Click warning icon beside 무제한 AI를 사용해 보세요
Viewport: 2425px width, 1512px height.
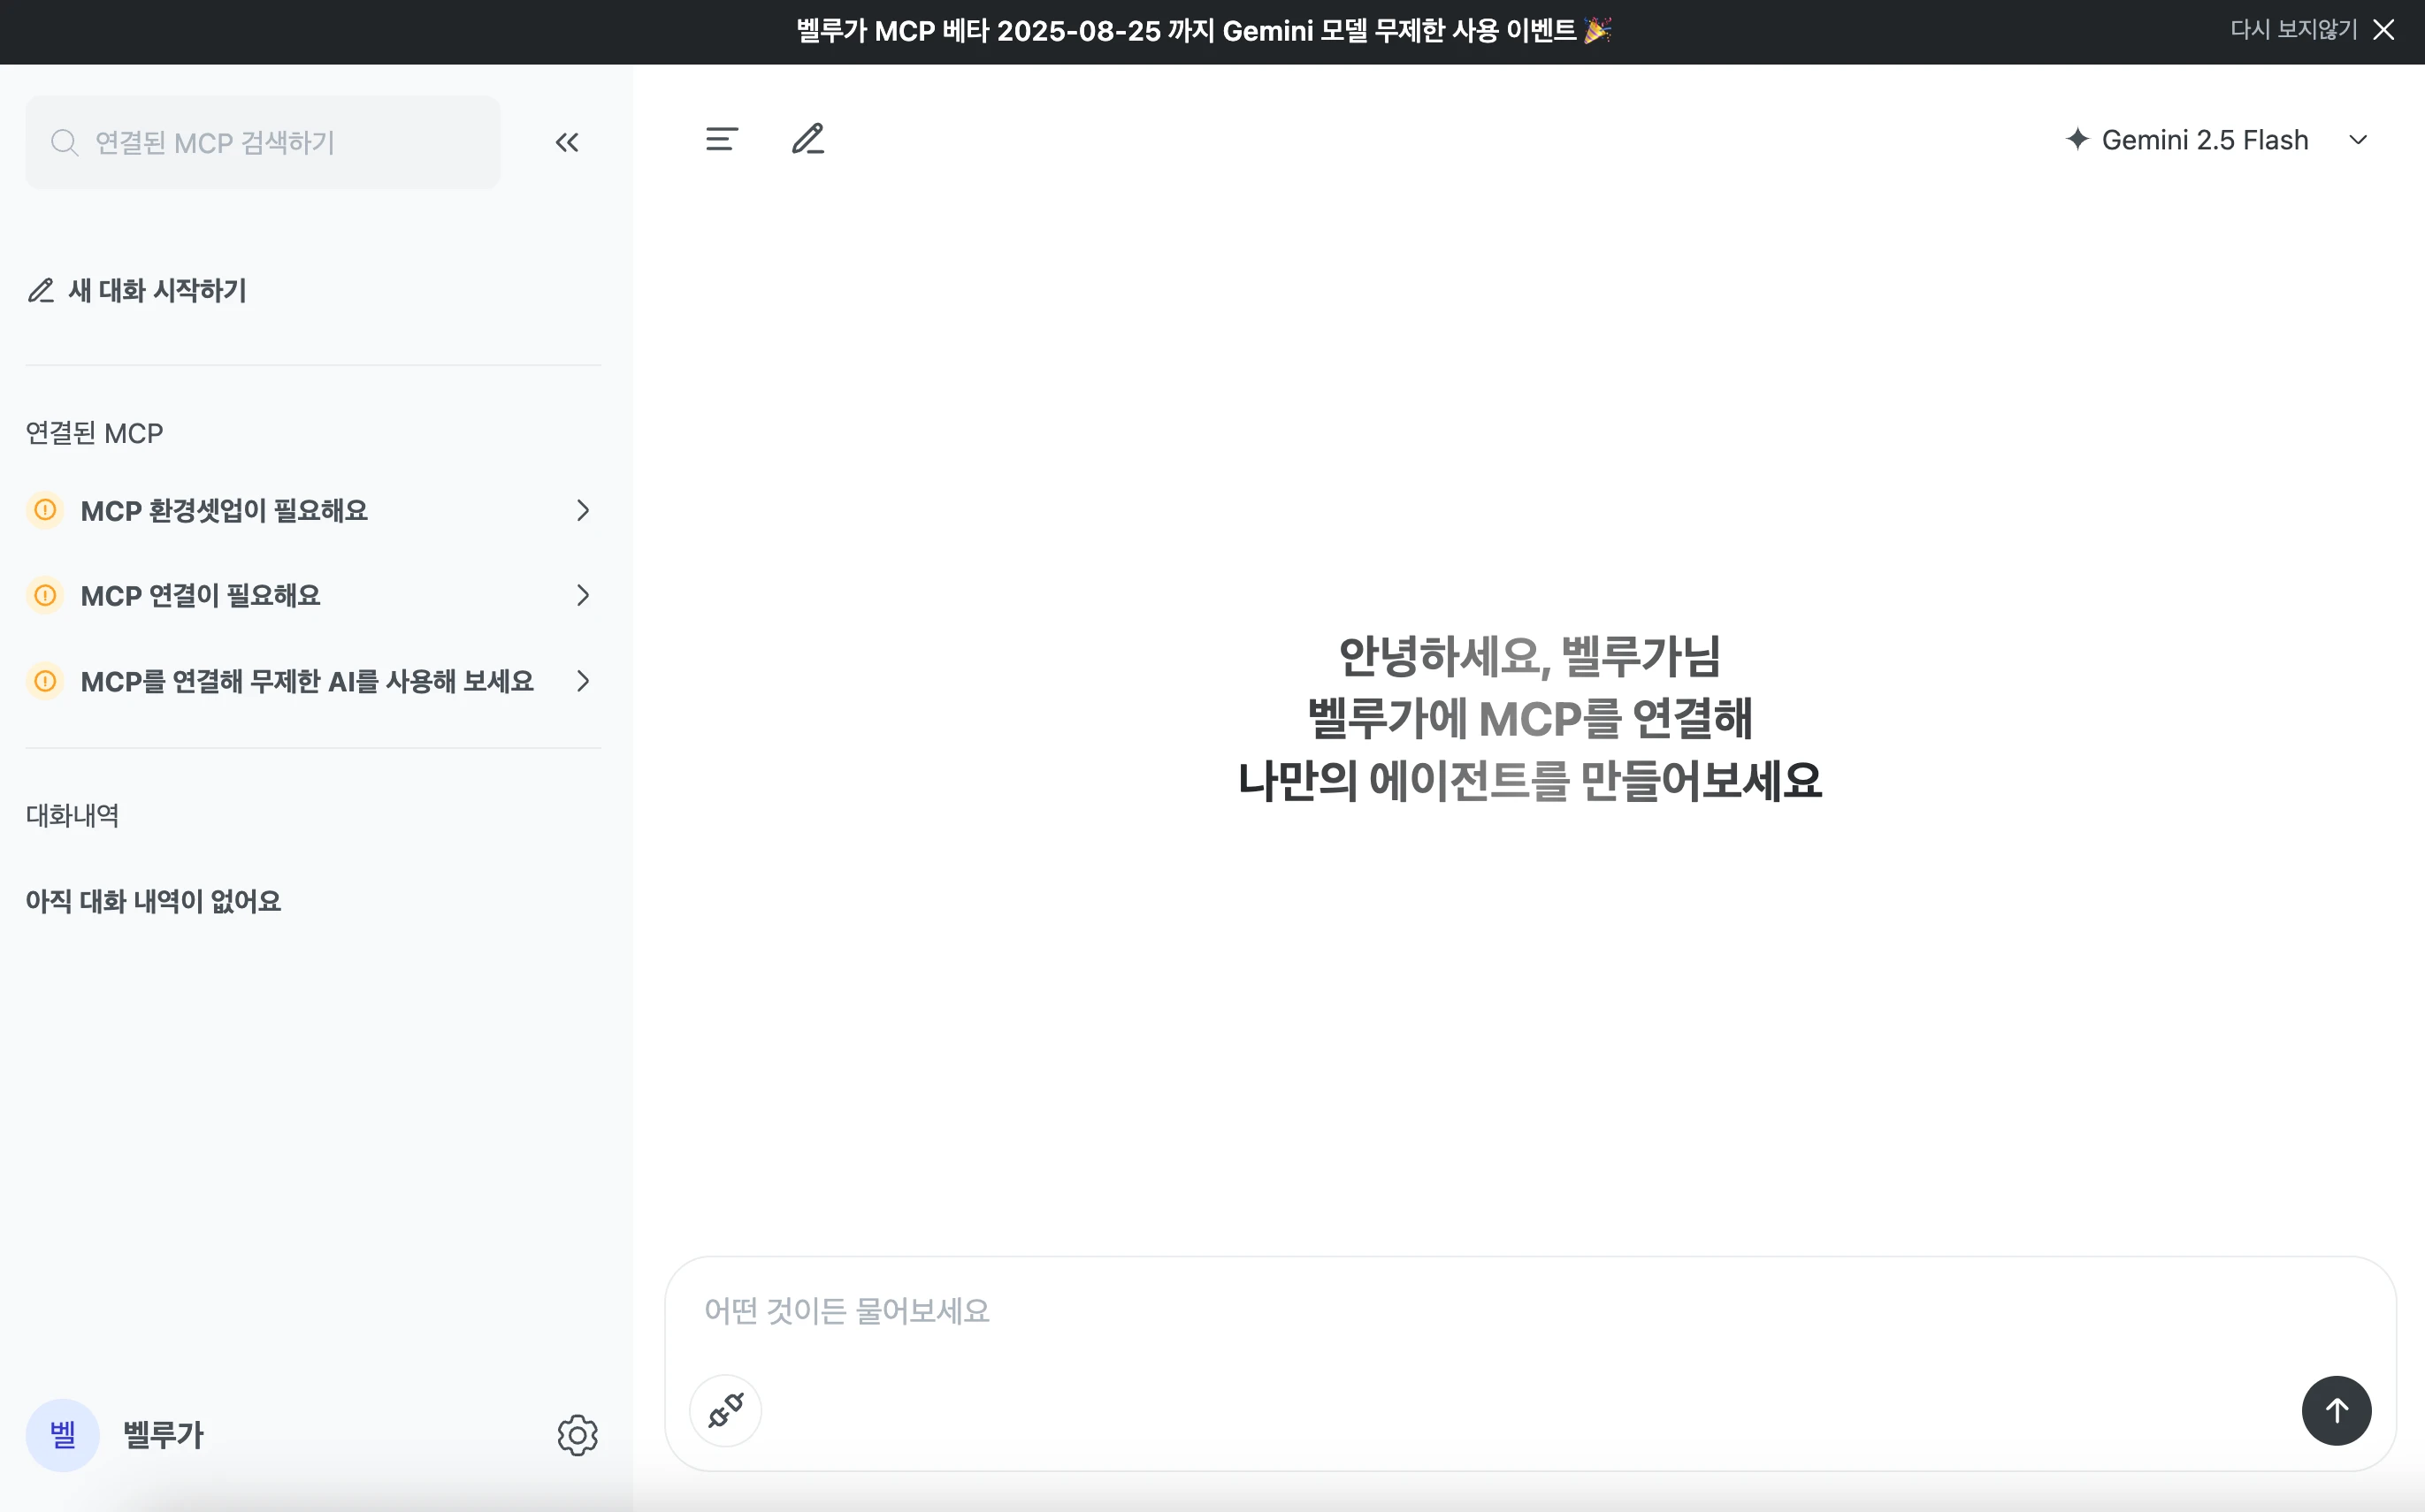45,681
